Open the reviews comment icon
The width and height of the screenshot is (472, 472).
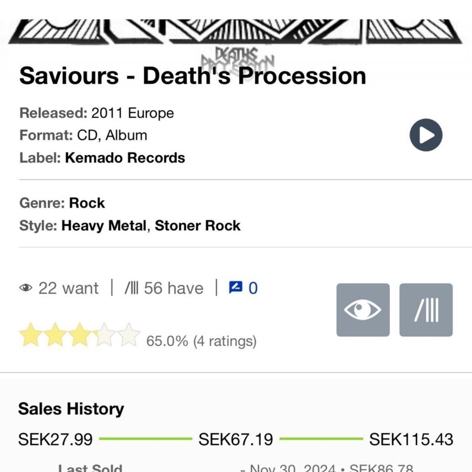pos(235,287)
